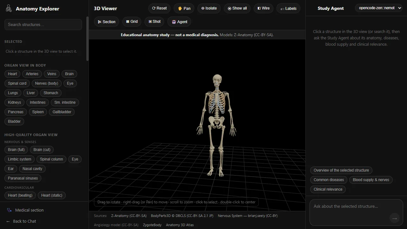407x229 pixels.
Task: Go Back to Chat
Action: tap(21, 221)
